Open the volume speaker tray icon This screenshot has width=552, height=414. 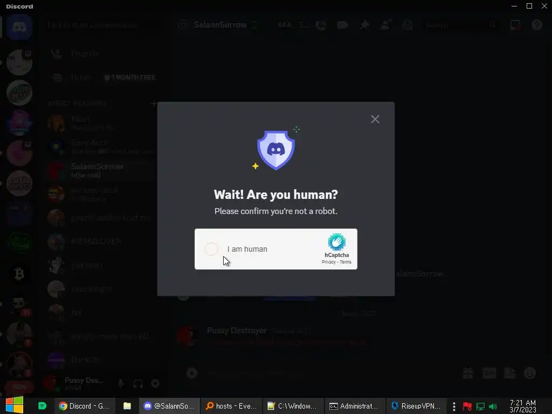click(x=493, y=406)
